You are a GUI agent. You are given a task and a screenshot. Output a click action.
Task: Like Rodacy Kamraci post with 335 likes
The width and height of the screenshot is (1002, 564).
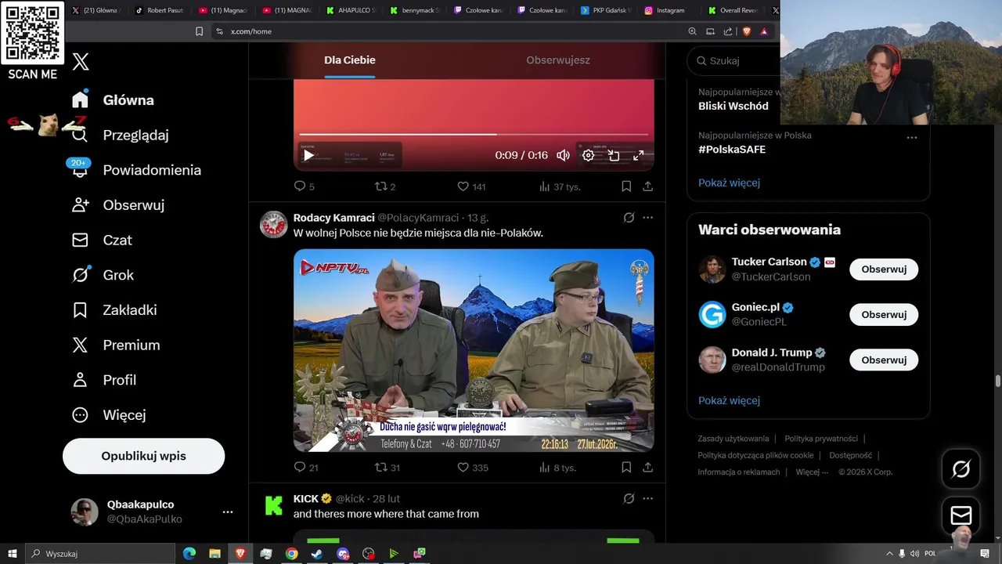click(472, 468)
